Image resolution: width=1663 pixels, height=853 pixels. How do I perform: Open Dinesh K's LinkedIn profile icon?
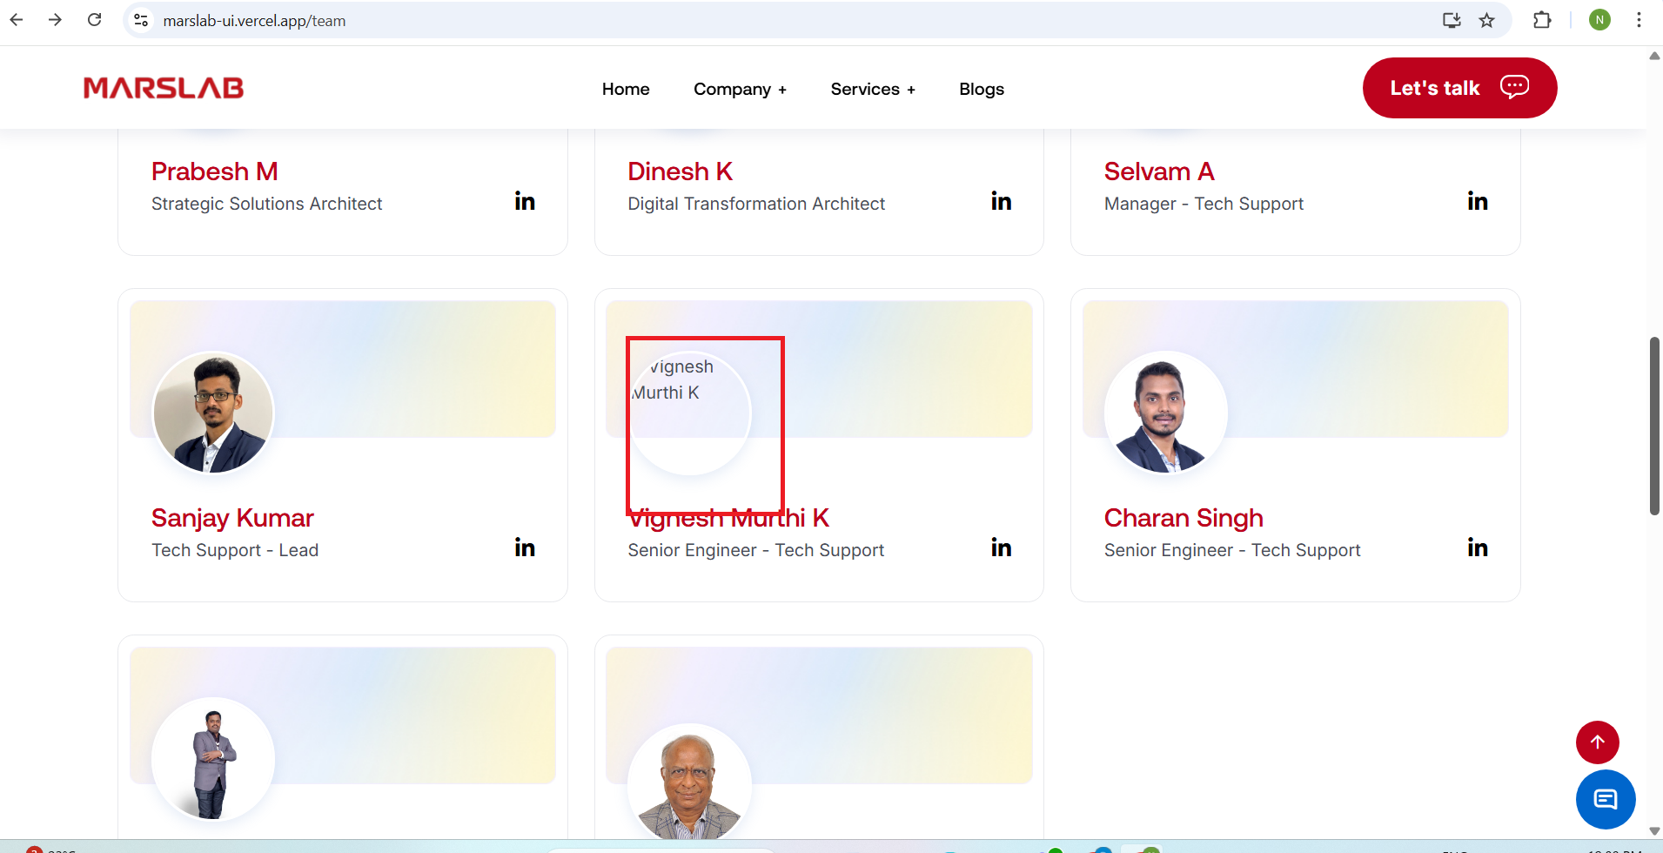1001,201
